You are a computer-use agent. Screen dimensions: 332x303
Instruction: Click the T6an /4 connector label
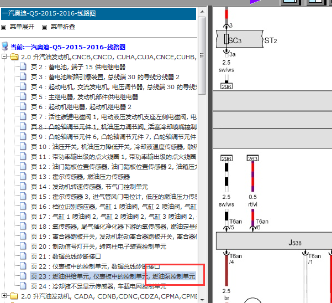click(236, 259)
